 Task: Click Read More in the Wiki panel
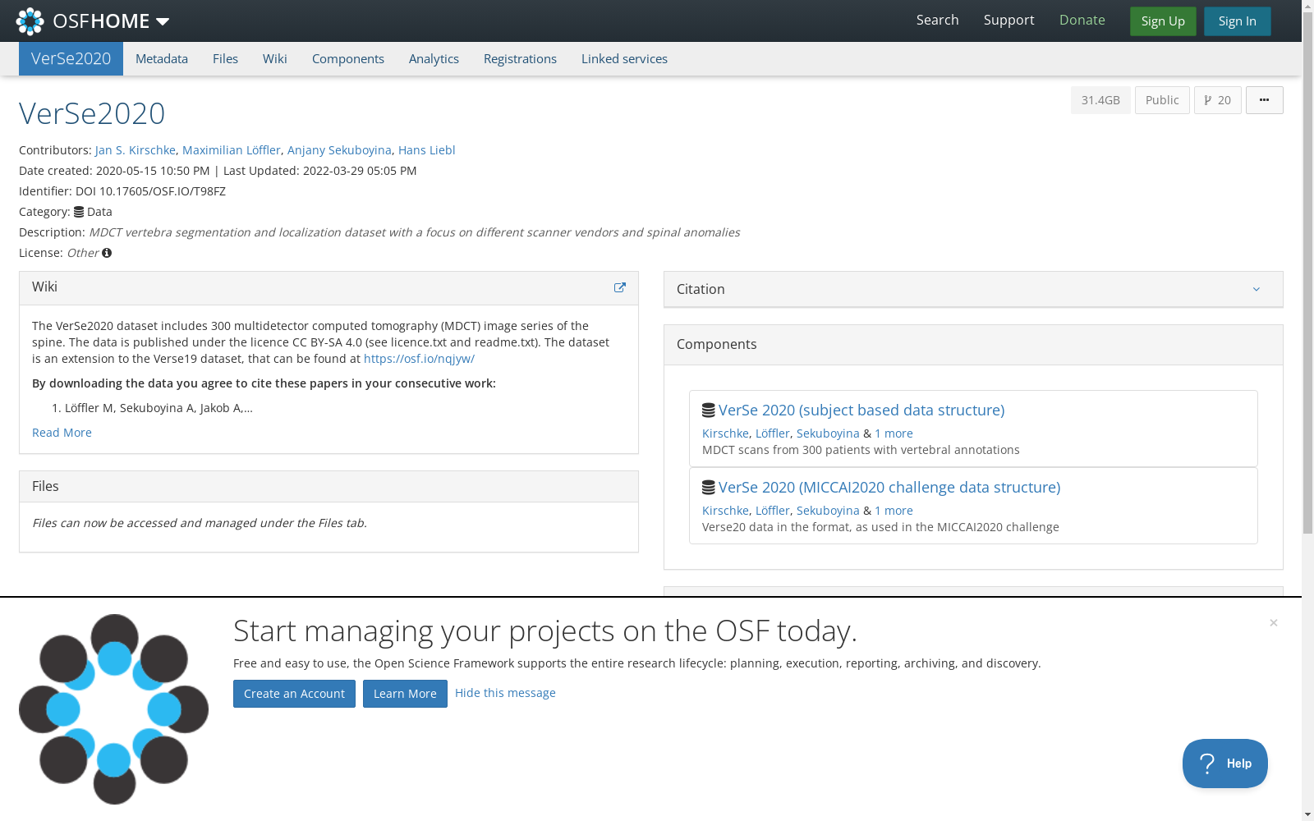(62, 433)
